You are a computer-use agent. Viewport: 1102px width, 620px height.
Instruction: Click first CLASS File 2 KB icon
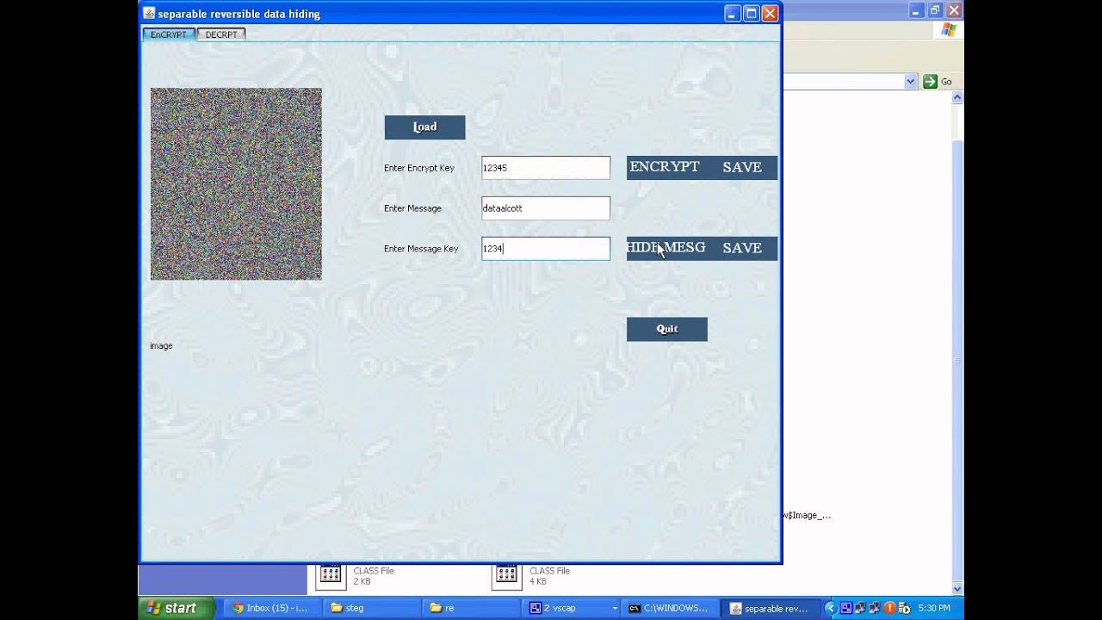point(331,575)
